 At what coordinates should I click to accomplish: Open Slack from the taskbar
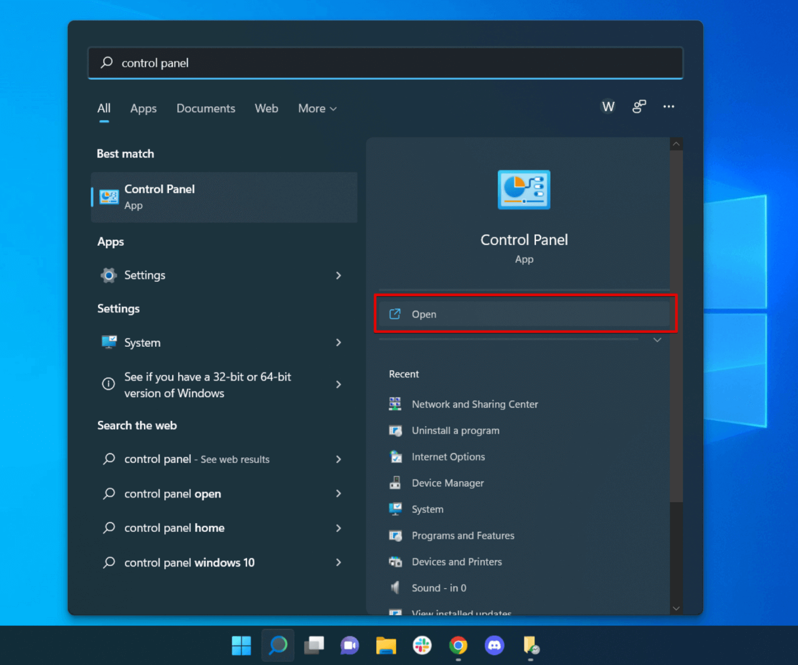(x=422, y=645)
